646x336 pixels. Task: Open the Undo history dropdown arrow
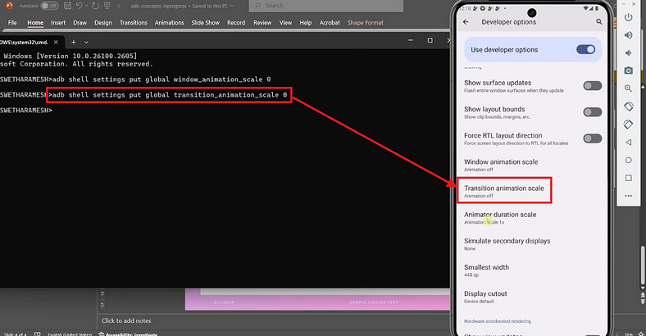point(87,6)
